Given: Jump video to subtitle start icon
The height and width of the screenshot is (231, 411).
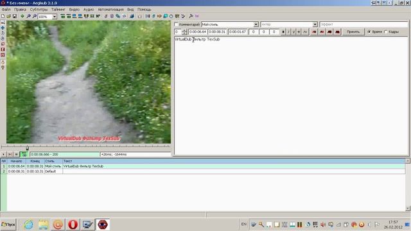Looking at the screenshot, I should (63, 16).
